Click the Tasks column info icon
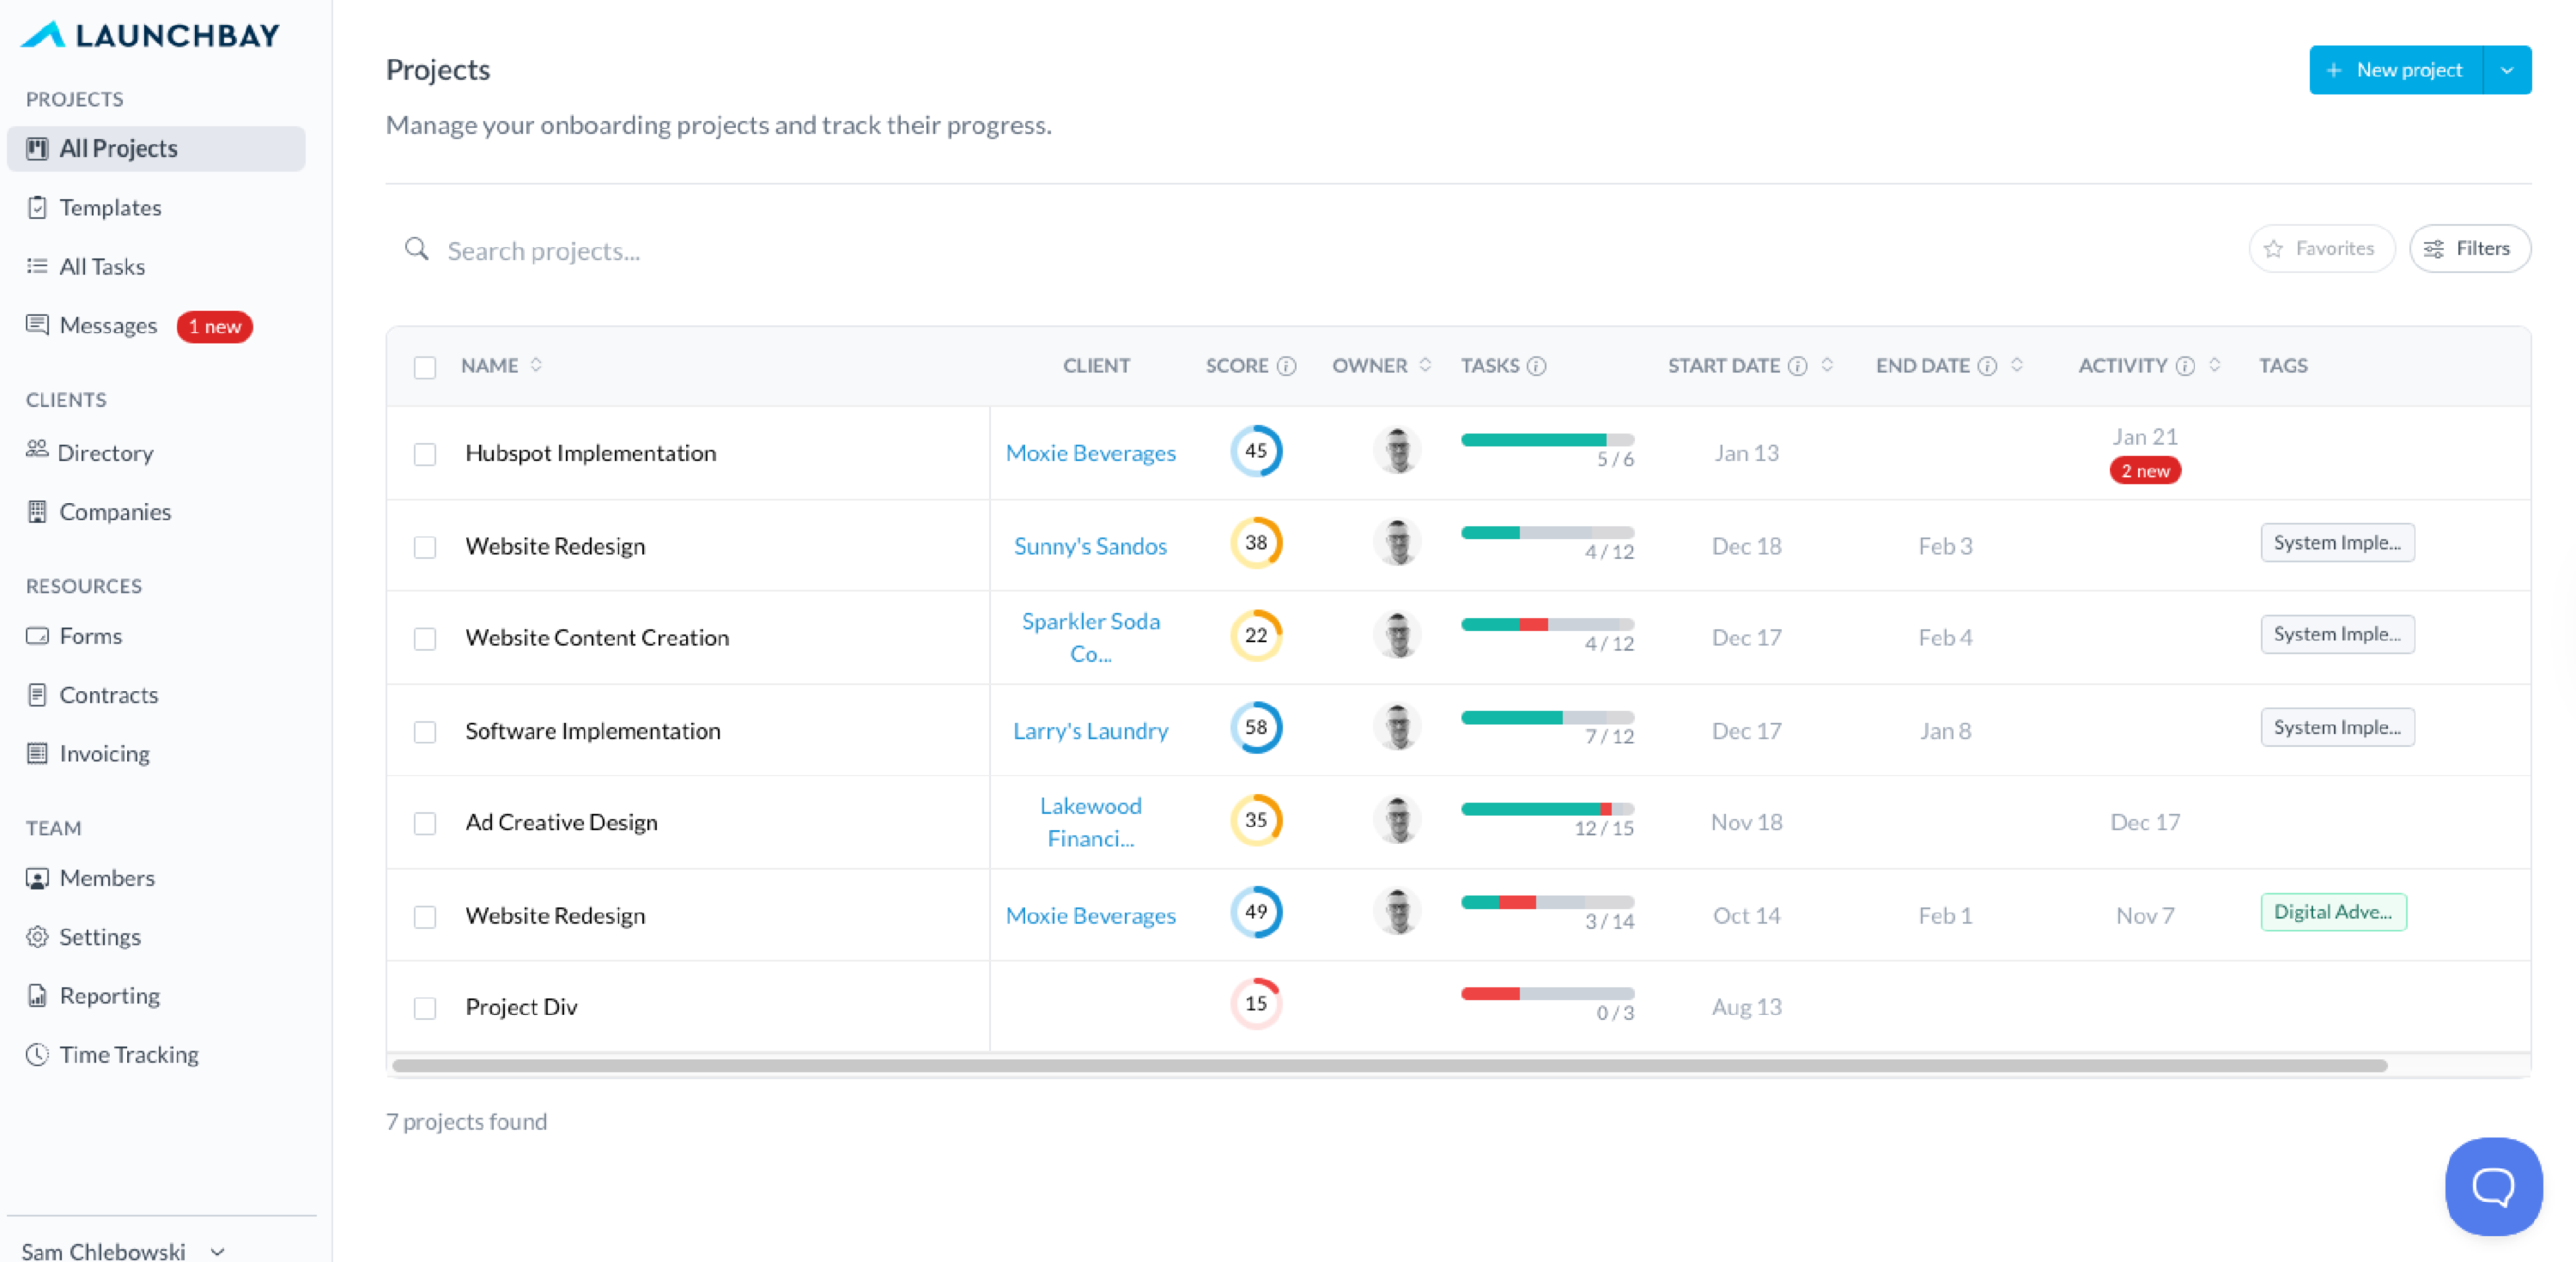2576x1262 pixels. pyautogui.click(x=1537, y=366)
